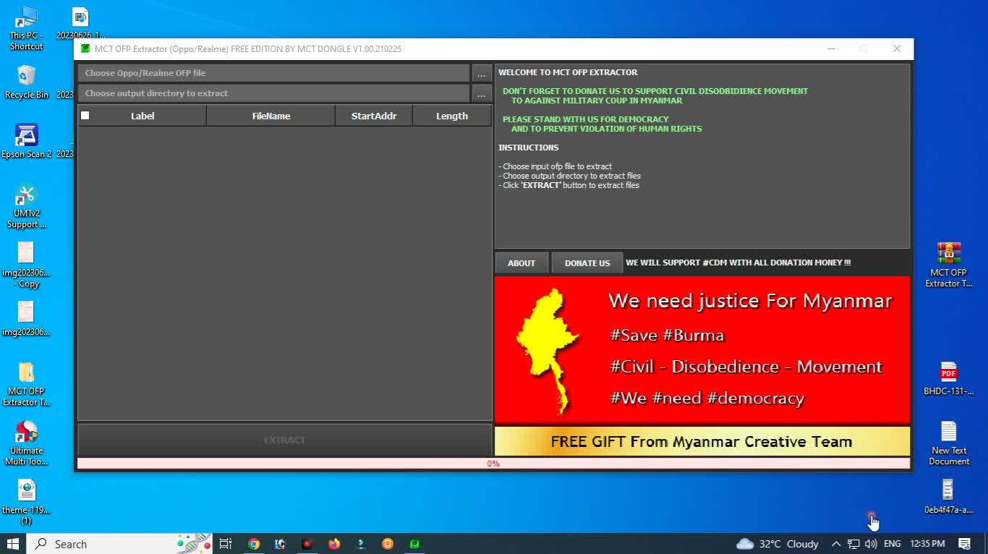Click the red We need justice For Myanmar banner
Screen dimensions: 988x554
702,349
